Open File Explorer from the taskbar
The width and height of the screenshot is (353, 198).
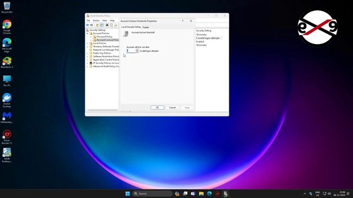pyautogui.click(x=201, y=194)
